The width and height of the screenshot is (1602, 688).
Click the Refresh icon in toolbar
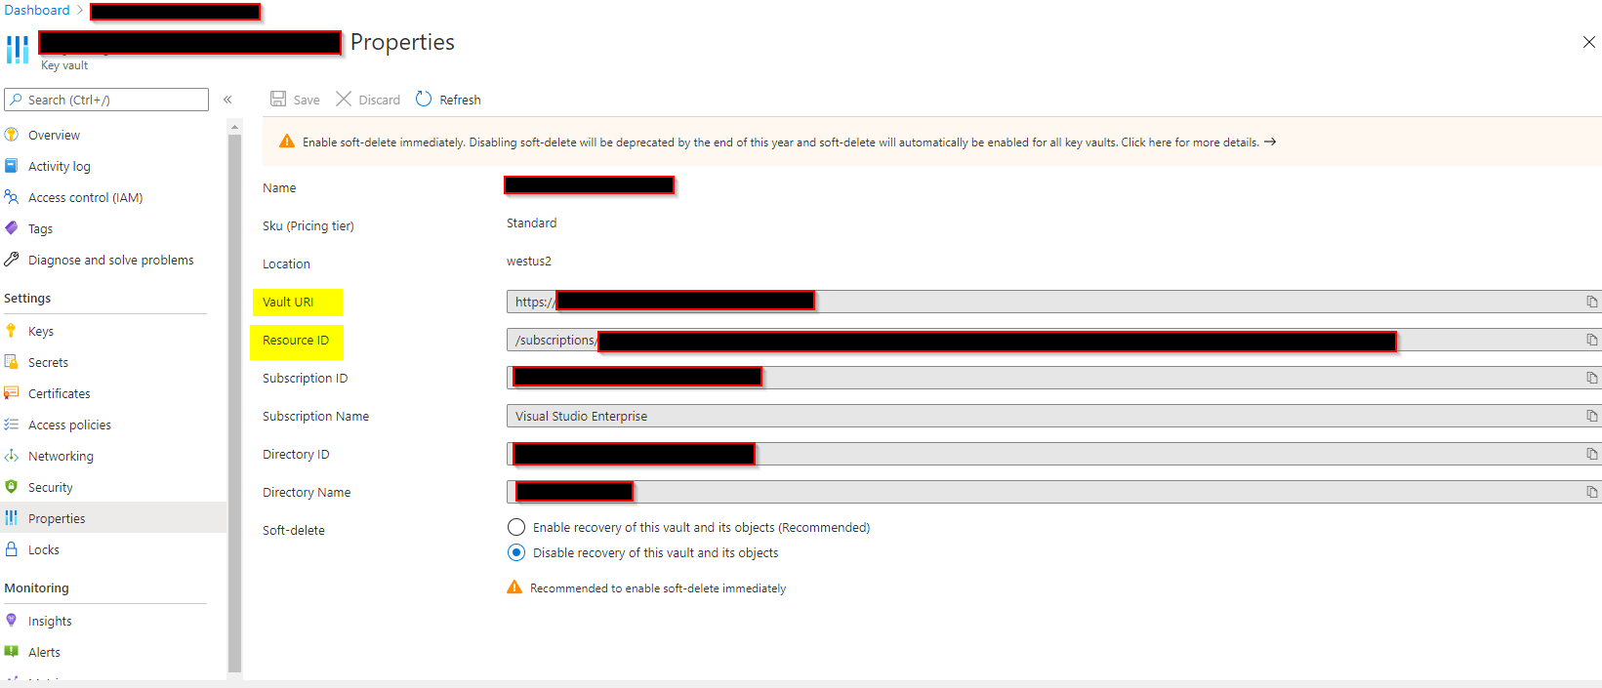pyautogui.click(x=424, y=100)
